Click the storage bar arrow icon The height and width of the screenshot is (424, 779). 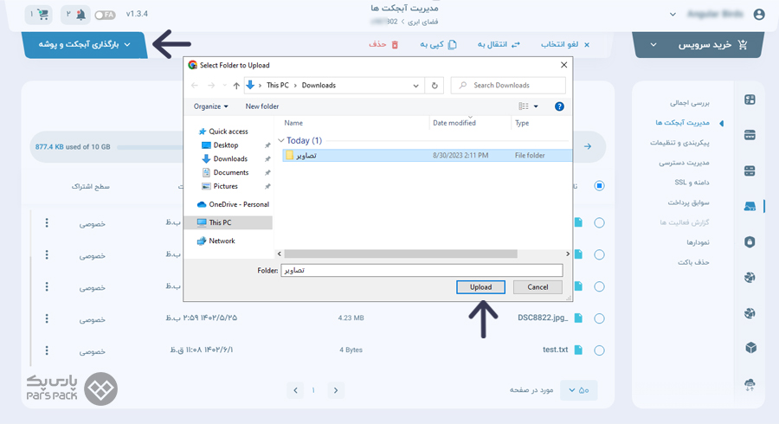tap(588, 146)
